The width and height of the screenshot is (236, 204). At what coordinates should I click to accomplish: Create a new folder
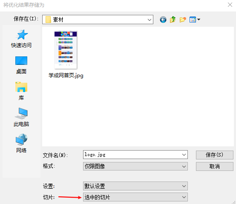coord(183,20)
